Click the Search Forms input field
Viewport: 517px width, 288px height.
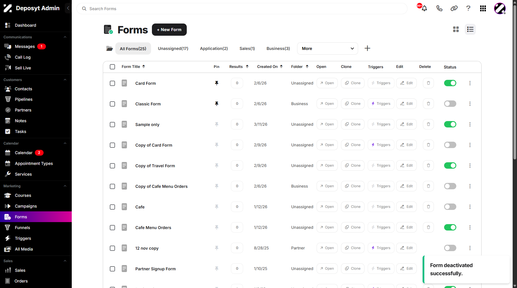[242, 9]
